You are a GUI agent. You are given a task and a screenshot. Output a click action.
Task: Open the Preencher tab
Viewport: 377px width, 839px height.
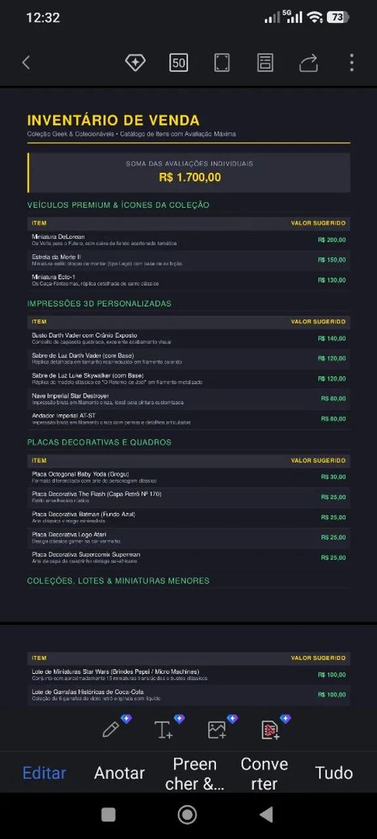pos(194,773)
